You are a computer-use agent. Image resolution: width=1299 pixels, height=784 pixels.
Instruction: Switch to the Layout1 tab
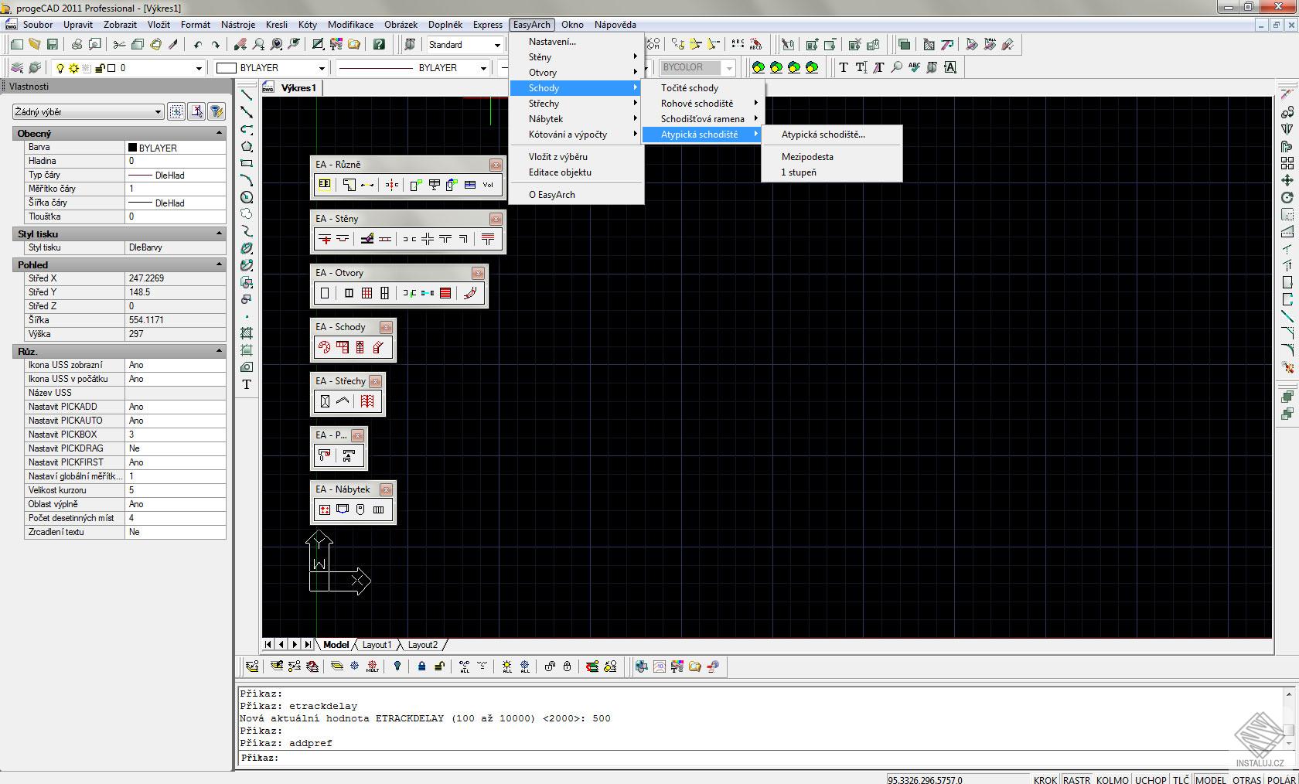[377, 644]
